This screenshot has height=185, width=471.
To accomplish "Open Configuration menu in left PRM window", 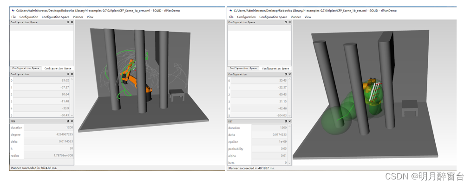I will click(x=29, y=17).
